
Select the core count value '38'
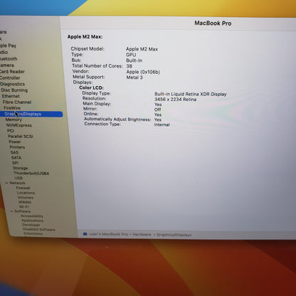129,66
